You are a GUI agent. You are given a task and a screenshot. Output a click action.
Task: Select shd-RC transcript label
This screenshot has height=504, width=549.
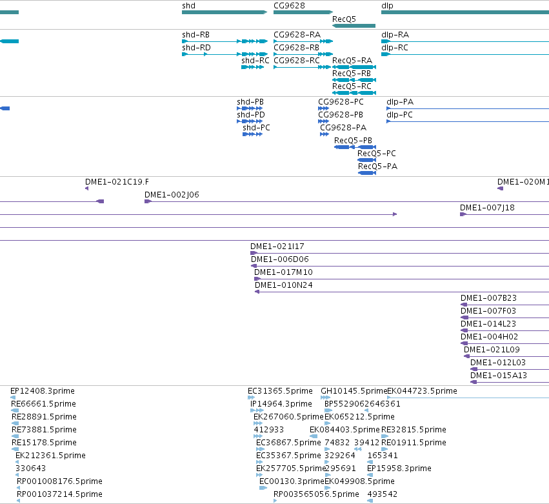point(255,61)
